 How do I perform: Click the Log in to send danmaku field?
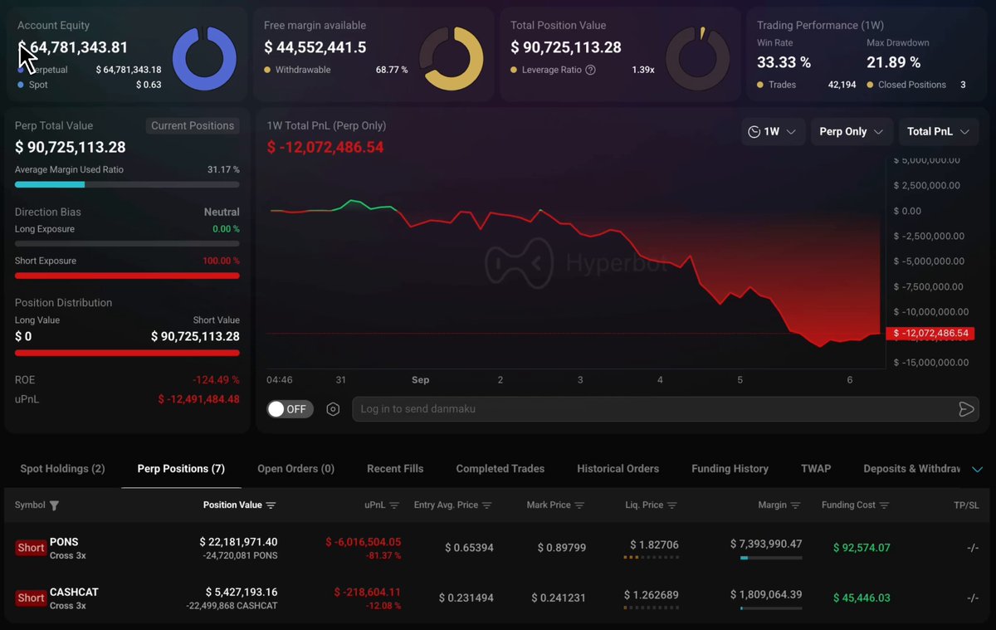pos(656,409)
